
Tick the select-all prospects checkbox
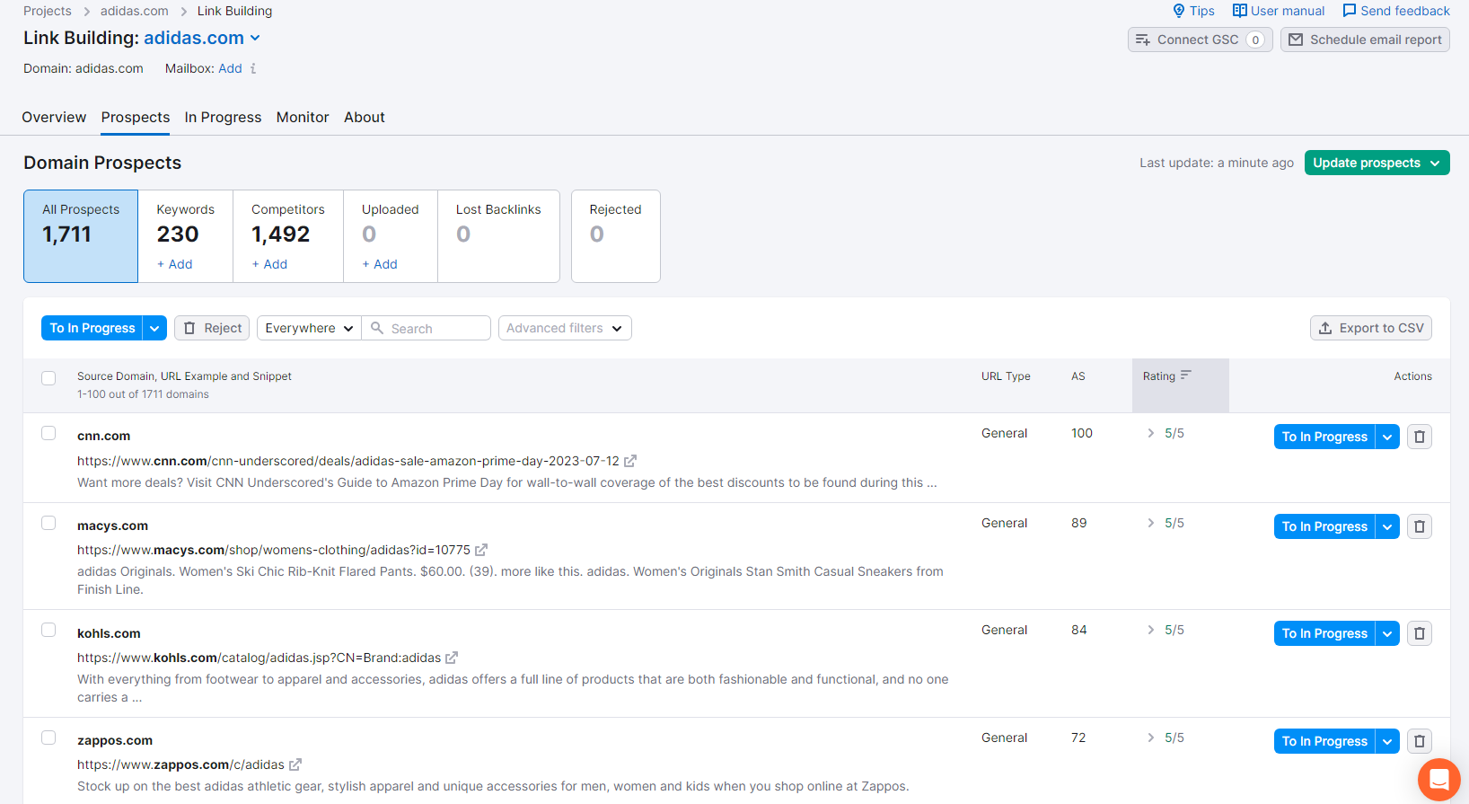(x=48, y=378)
